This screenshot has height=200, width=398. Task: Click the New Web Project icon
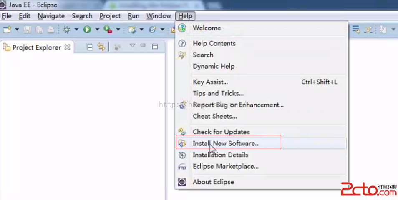tap(132, 30)
